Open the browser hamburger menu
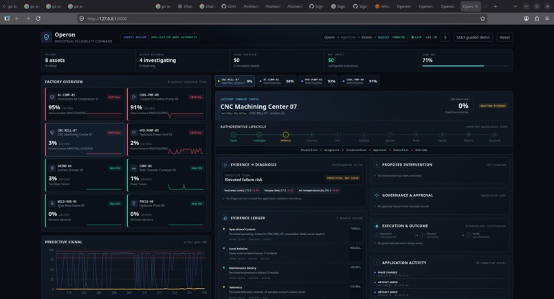The width and height of the screenshot is (554, 299). 547,19
